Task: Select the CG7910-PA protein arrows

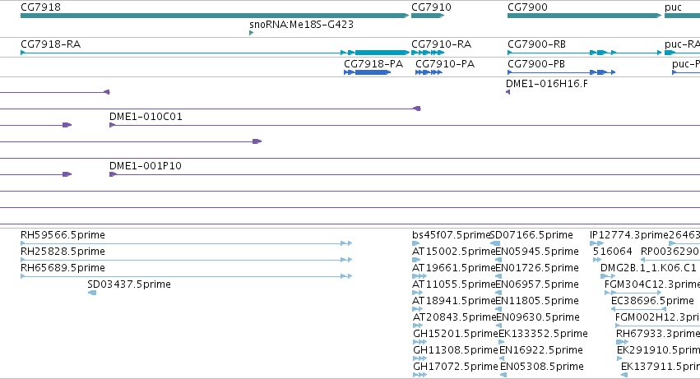Action: tap(429, 72)
